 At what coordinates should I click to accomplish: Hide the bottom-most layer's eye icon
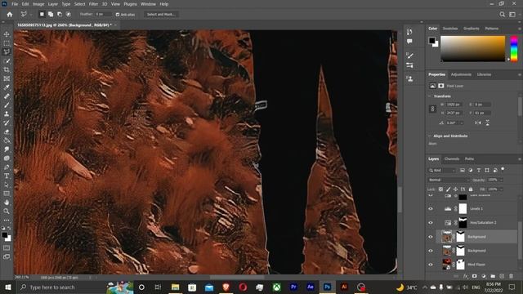(431, 265)
